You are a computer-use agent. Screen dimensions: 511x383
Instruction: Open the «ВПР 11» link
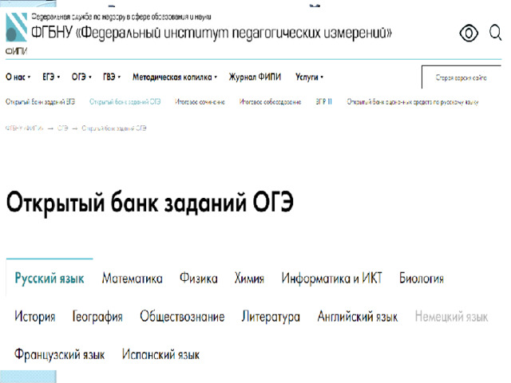coord(323,101)
